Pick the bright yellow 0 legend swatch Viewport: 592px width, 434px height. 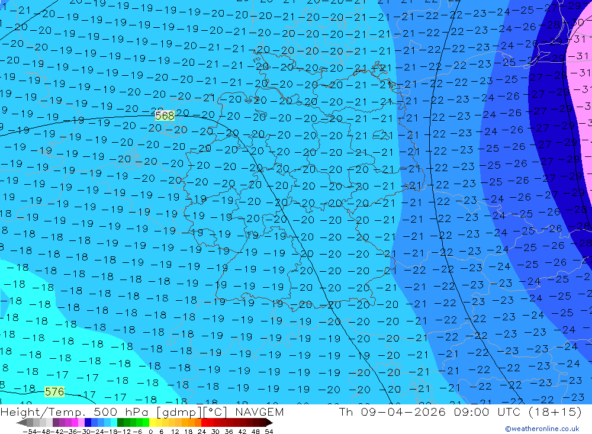coord(153,422)
